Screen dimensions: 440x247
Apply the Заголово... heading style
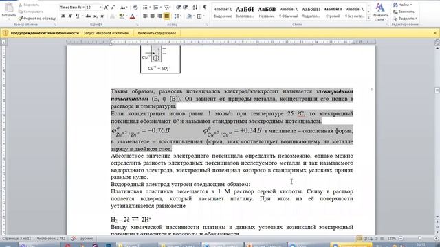click(x=245, y=12)
